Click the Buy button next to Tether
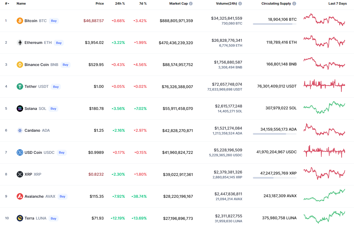Viewport: 354px width, 225px height. click(x=56, y=87)
